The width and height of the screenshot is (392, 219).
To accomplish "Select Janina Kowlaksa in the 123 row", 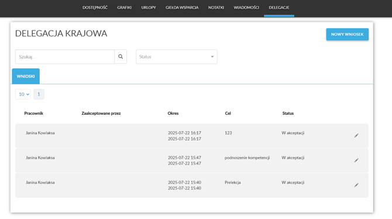I will (x=40, y=133).
